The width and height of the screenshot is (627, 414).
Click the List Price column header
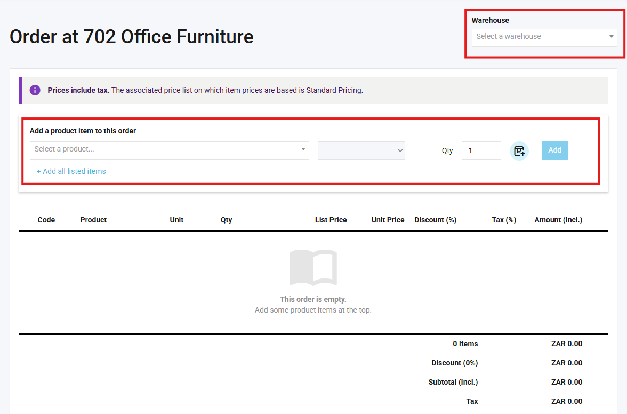click(331, 220)
